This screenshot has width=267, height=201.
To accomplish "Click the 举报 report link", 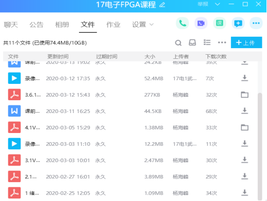I will pos(203,4).
